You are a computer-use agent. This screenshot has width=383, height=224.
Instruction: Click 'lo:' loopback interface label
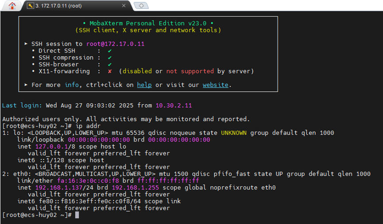(x=19, y=133)
